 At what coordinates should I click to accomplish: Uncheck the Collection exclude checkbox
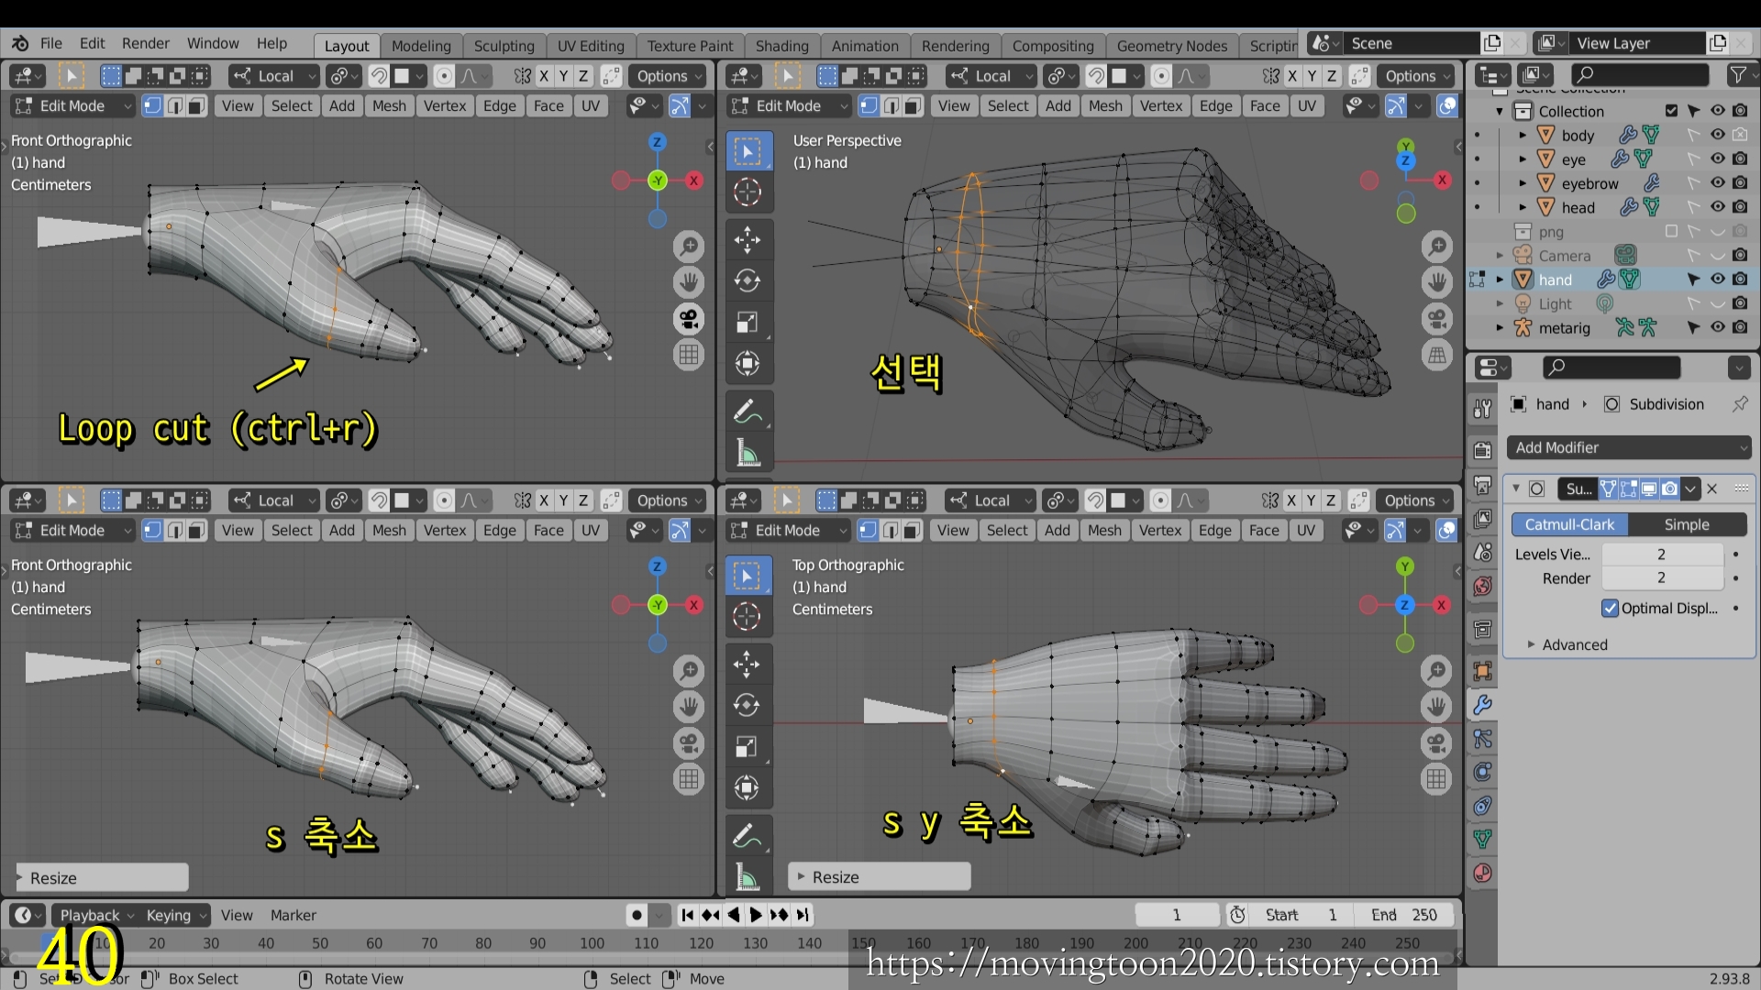tap(1671, 111)
